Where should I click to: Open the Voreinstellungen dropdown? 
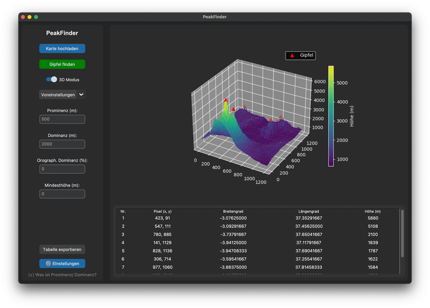(58, 95)
